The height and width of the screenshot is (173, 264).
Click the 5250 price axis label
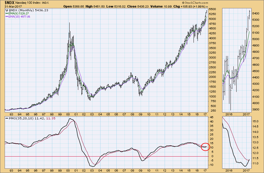(213, 14)
